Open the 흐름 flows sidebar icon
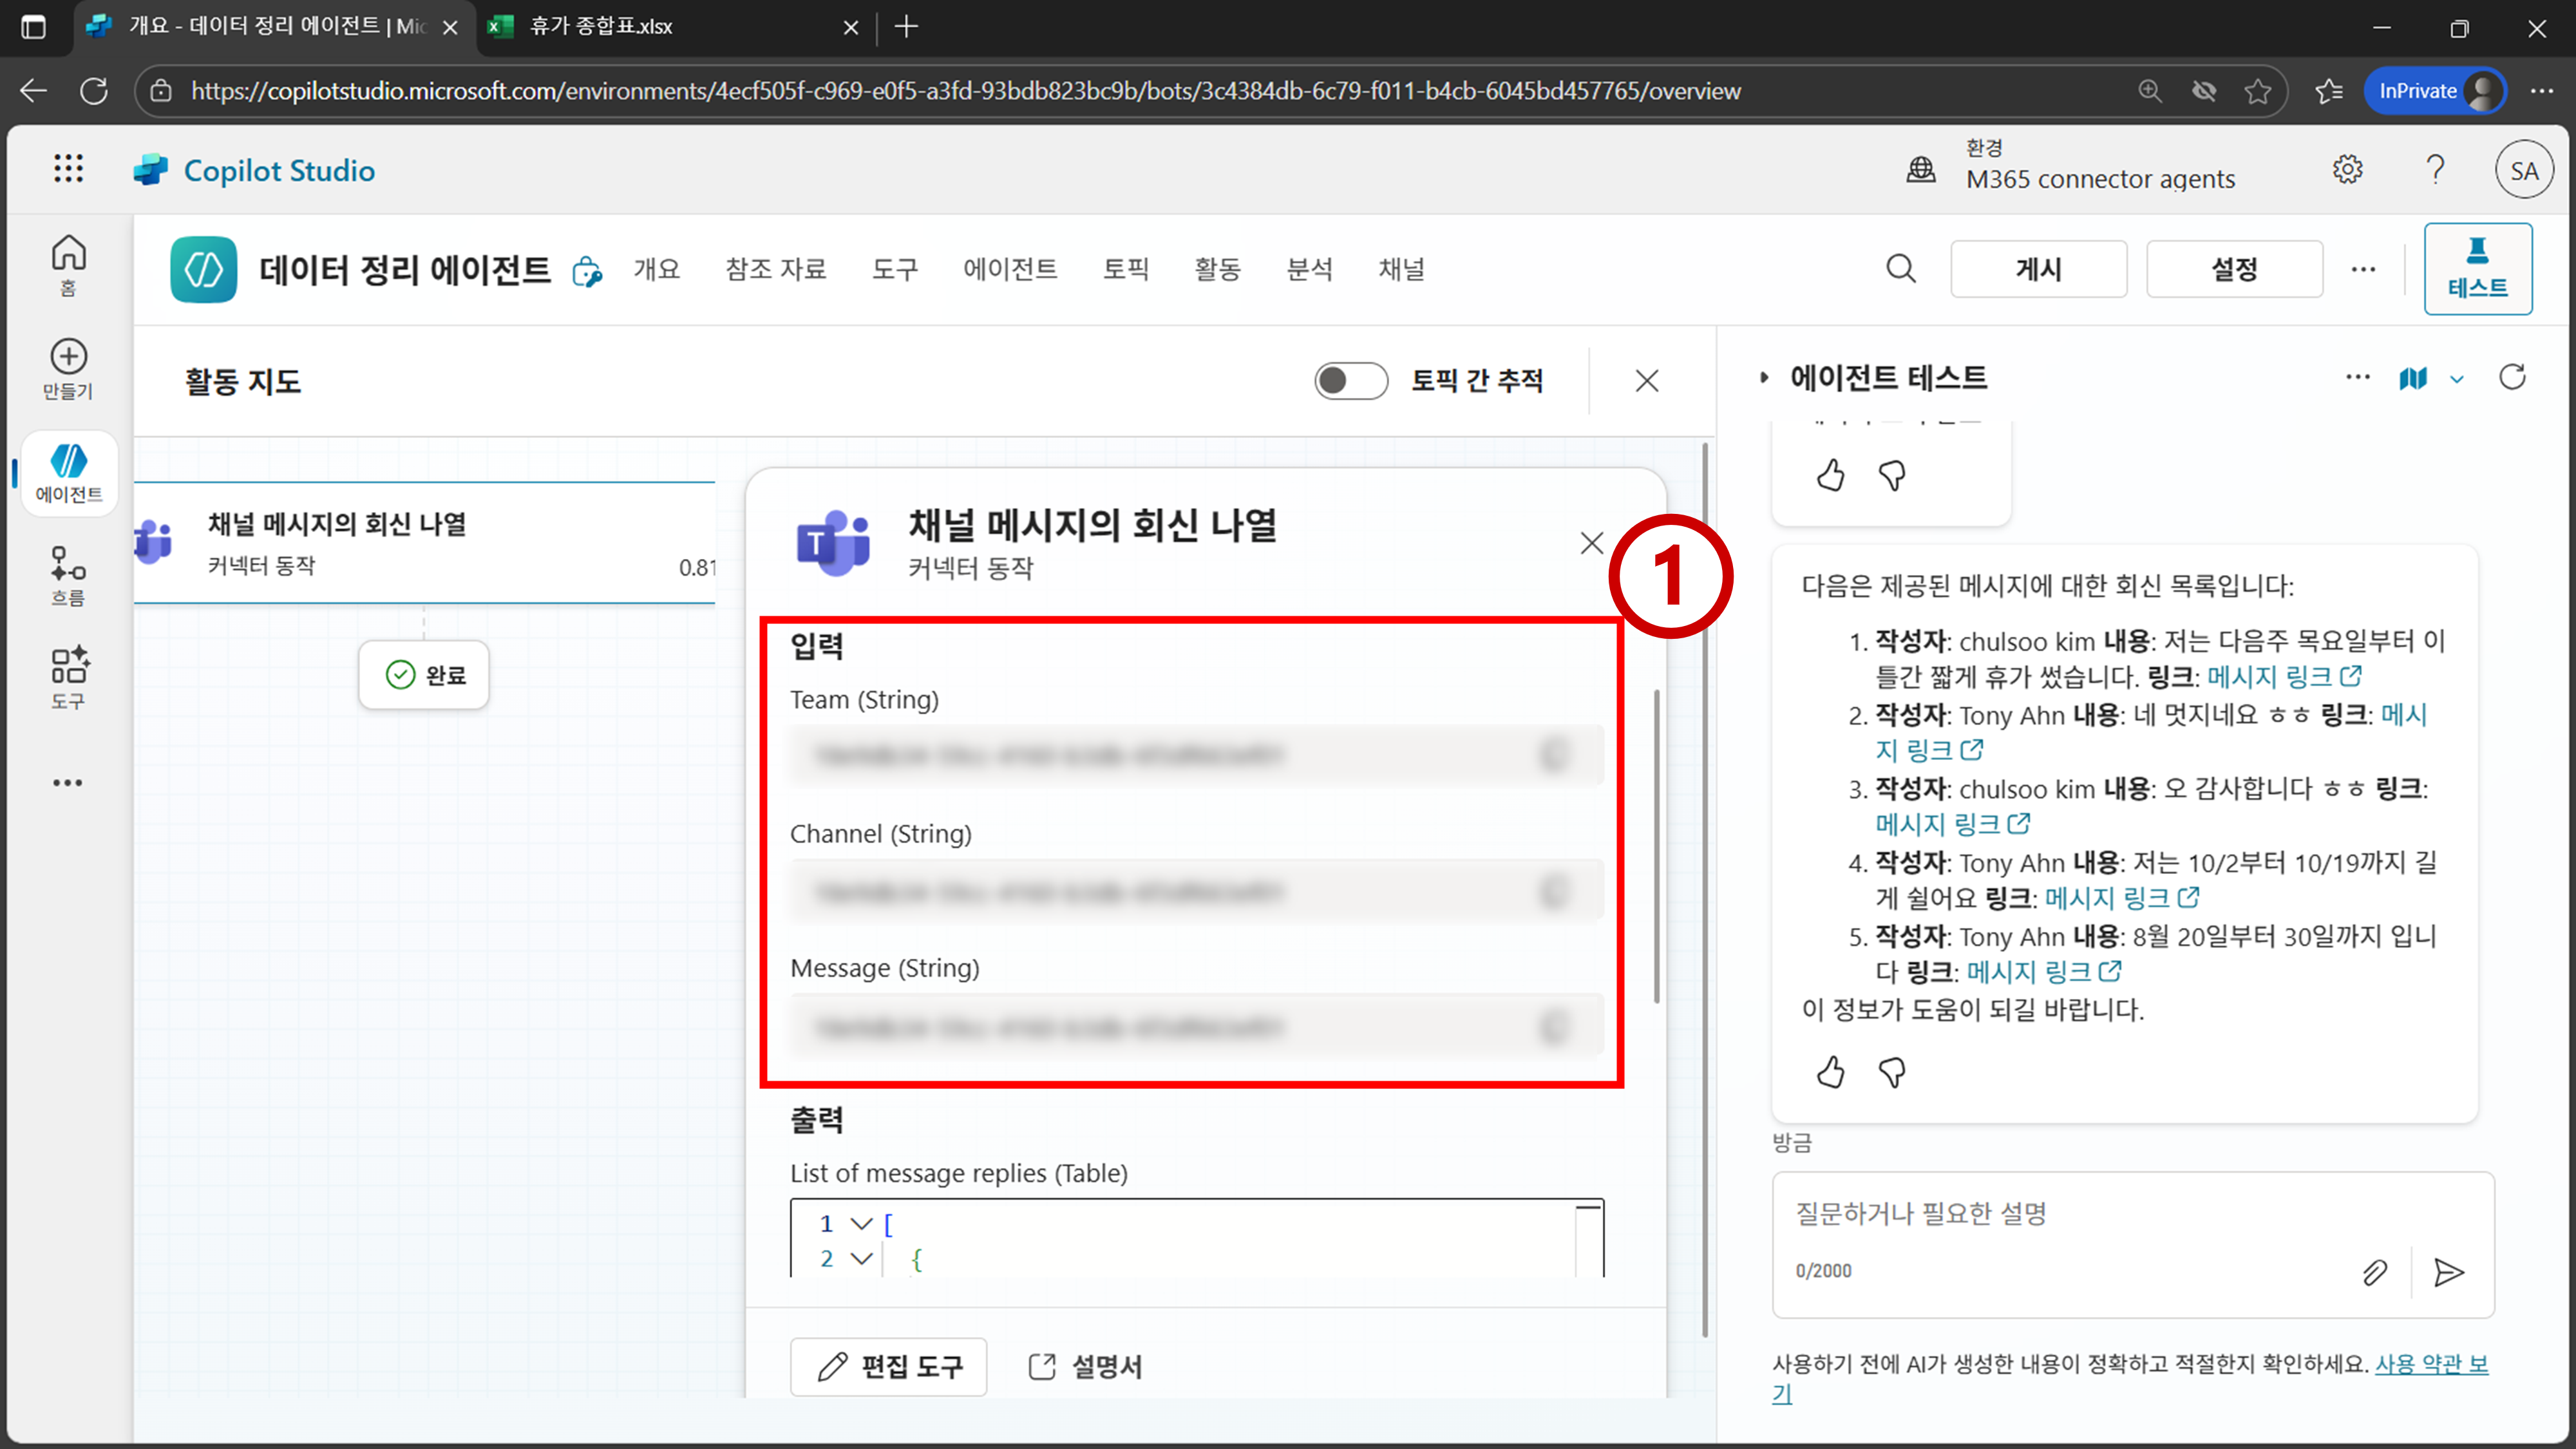This screenshot has width=2576, height=1449. tap(68, 574)
